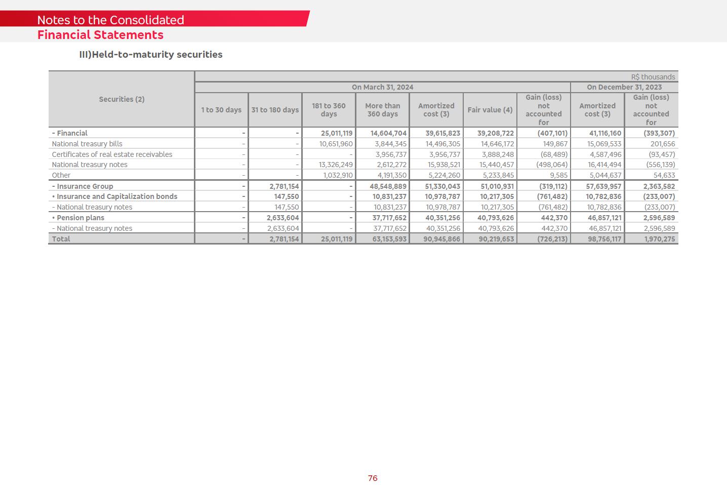Select the 'Insurance and Capitalization bonds' row label
727x485 pixels.
116,196
